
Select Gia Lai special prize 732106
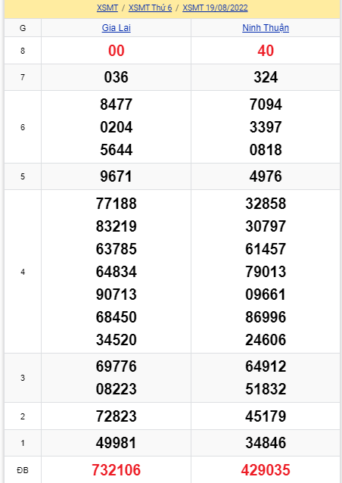[x=117, y=470]
